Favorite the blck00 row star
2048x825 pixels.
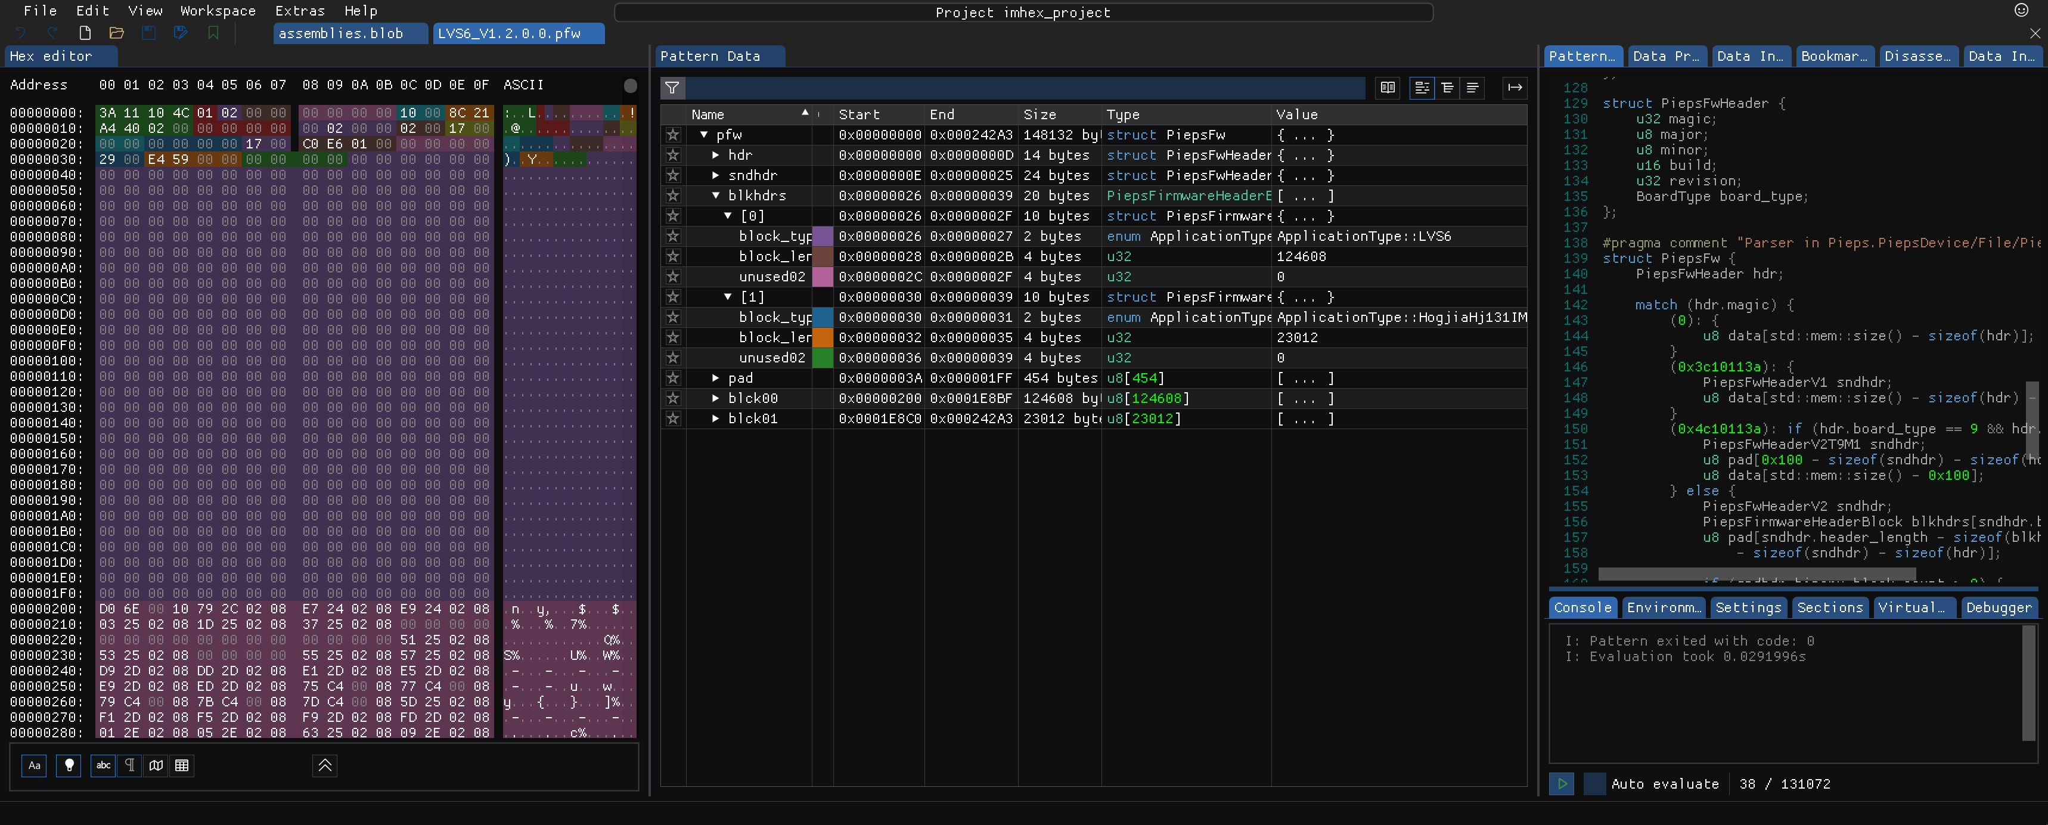[674, 398]
